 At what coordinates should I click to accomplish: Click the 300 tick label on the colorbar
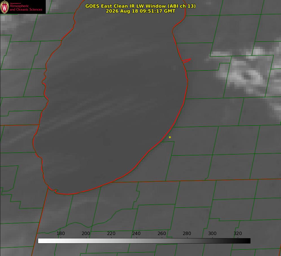click(212, 233)
